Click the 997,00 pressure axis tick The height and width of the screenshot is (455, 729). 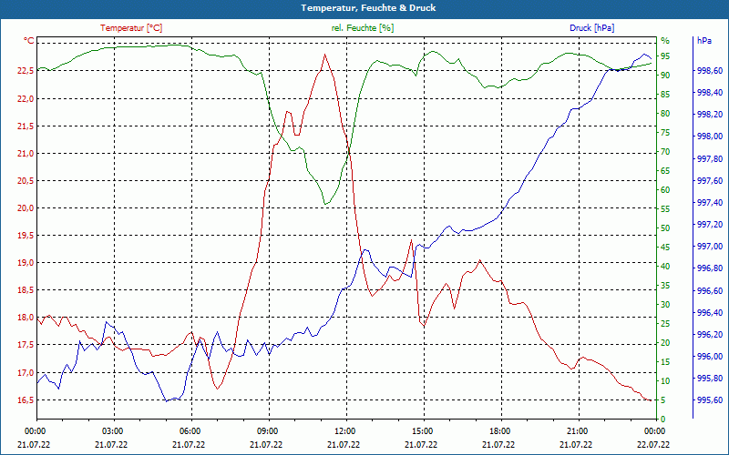(710, 247)
